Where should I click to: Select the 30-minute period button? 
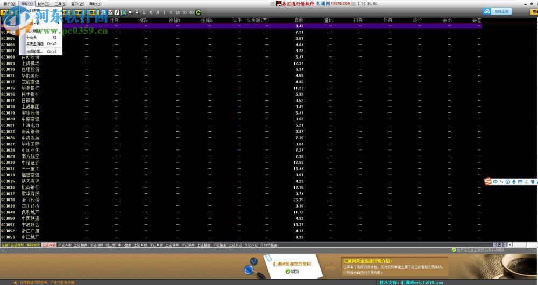(185, 12)
